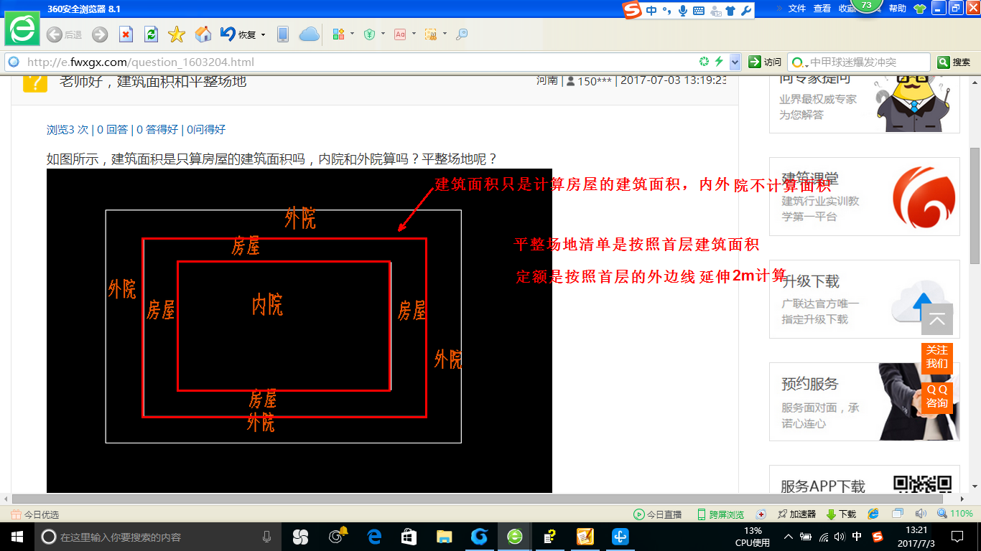Image resolution: width=981 pixels, height=551 pixels.
Task: Click the 110% zoom level control
Action: pyautogui.click(x=955, y=514)
